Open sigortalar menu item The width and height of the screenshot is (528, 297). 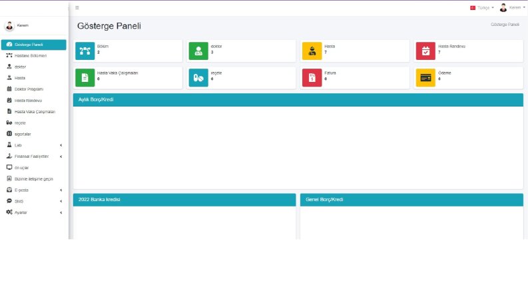pyautogui.click(x=34, y=134)
